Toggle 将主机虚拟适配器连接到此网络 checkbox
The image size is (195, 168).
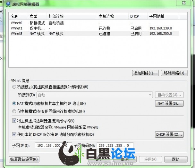point(14,120)
